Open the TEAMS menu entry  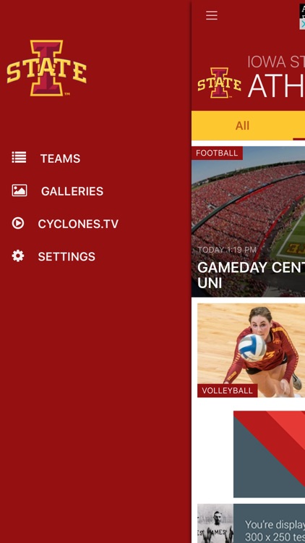pyautogui.click(x=60, y=159)
